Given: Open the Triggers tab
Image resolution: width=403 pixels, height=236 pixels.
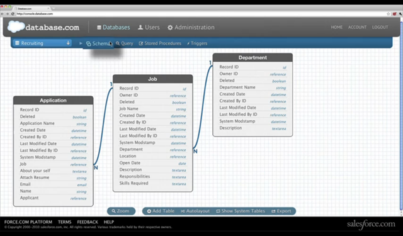Looking at the screenshot, I should click(197, 43).
